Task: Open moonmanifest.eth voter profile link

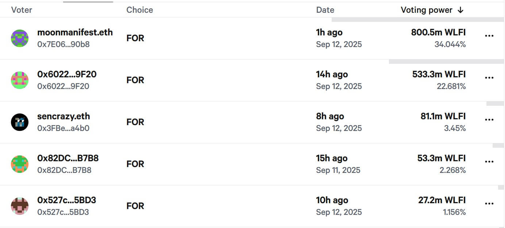Action: click(75, 32)
